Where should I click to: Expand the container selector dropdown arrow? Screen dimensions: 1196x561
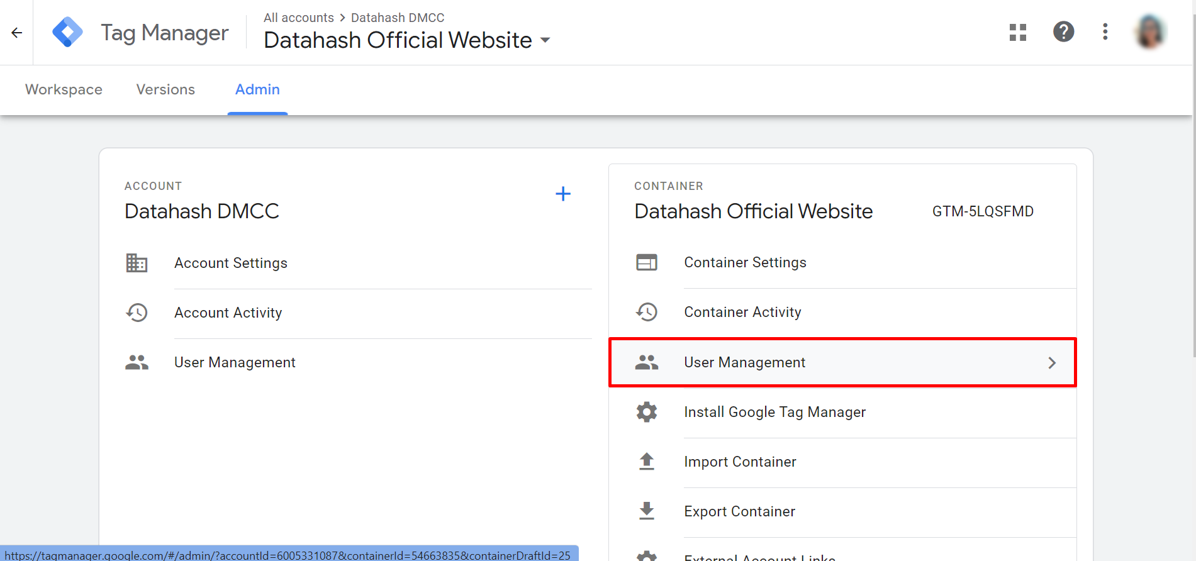click(x=545, y=40)
